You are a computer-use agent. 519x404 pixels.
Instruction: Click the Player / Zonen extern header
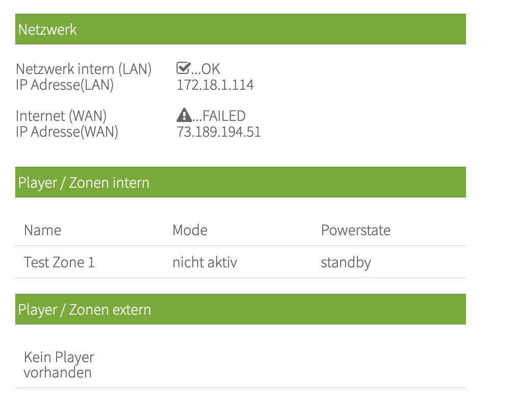[85, 310]
